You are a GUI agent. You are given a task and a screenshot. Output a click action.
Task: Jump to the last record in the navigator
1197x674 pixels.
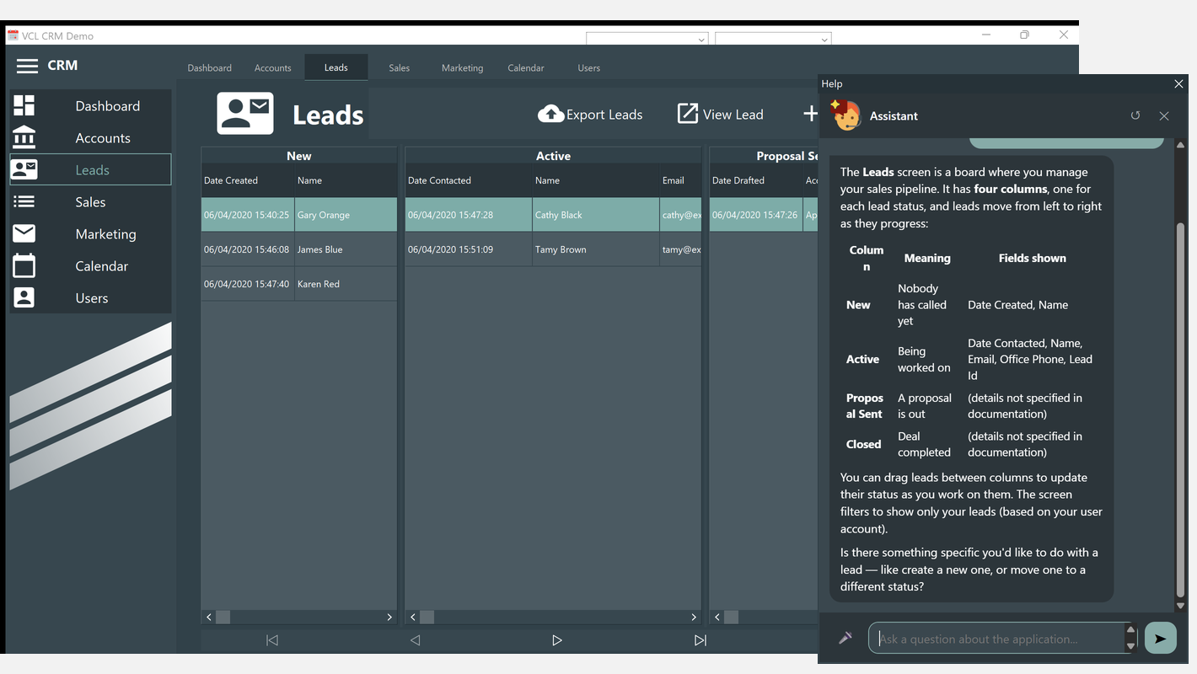tap(700, 640)
